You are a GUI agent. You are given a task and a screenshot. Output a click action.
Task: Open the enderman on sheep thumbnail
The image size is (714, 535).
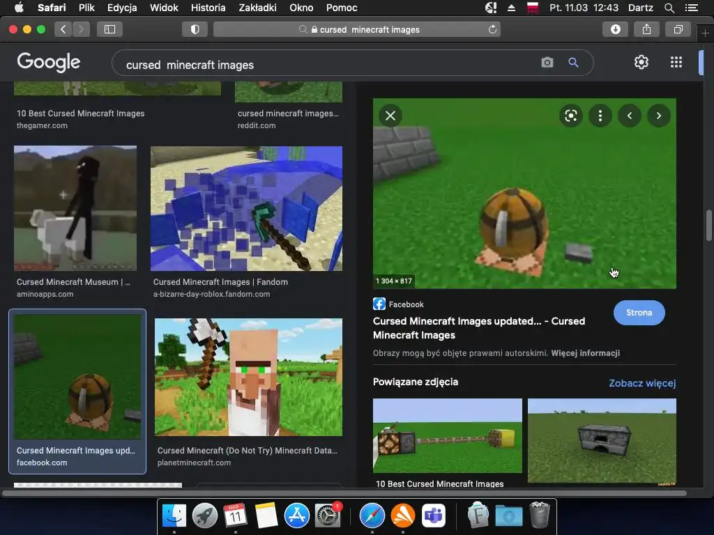[x=75, y=208]
